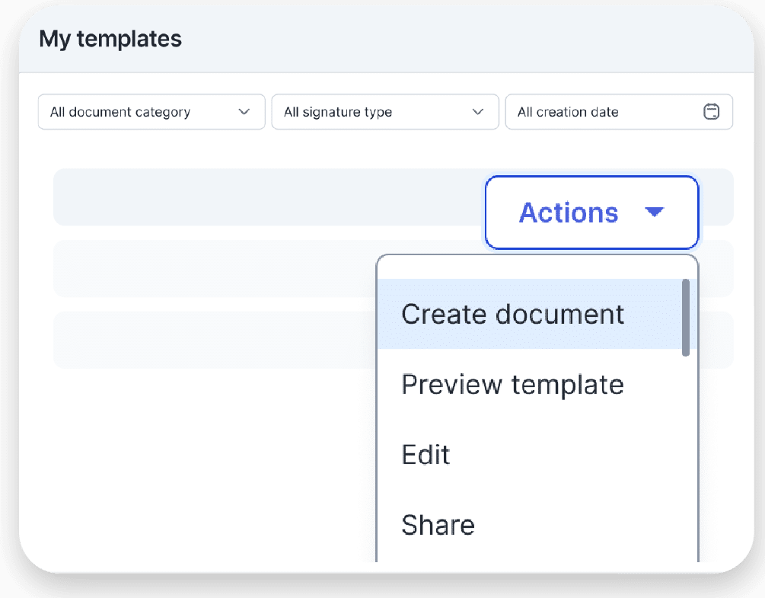The image size is (765, 598).
Task: Select the third template row in list
Action: click(213, 340)
